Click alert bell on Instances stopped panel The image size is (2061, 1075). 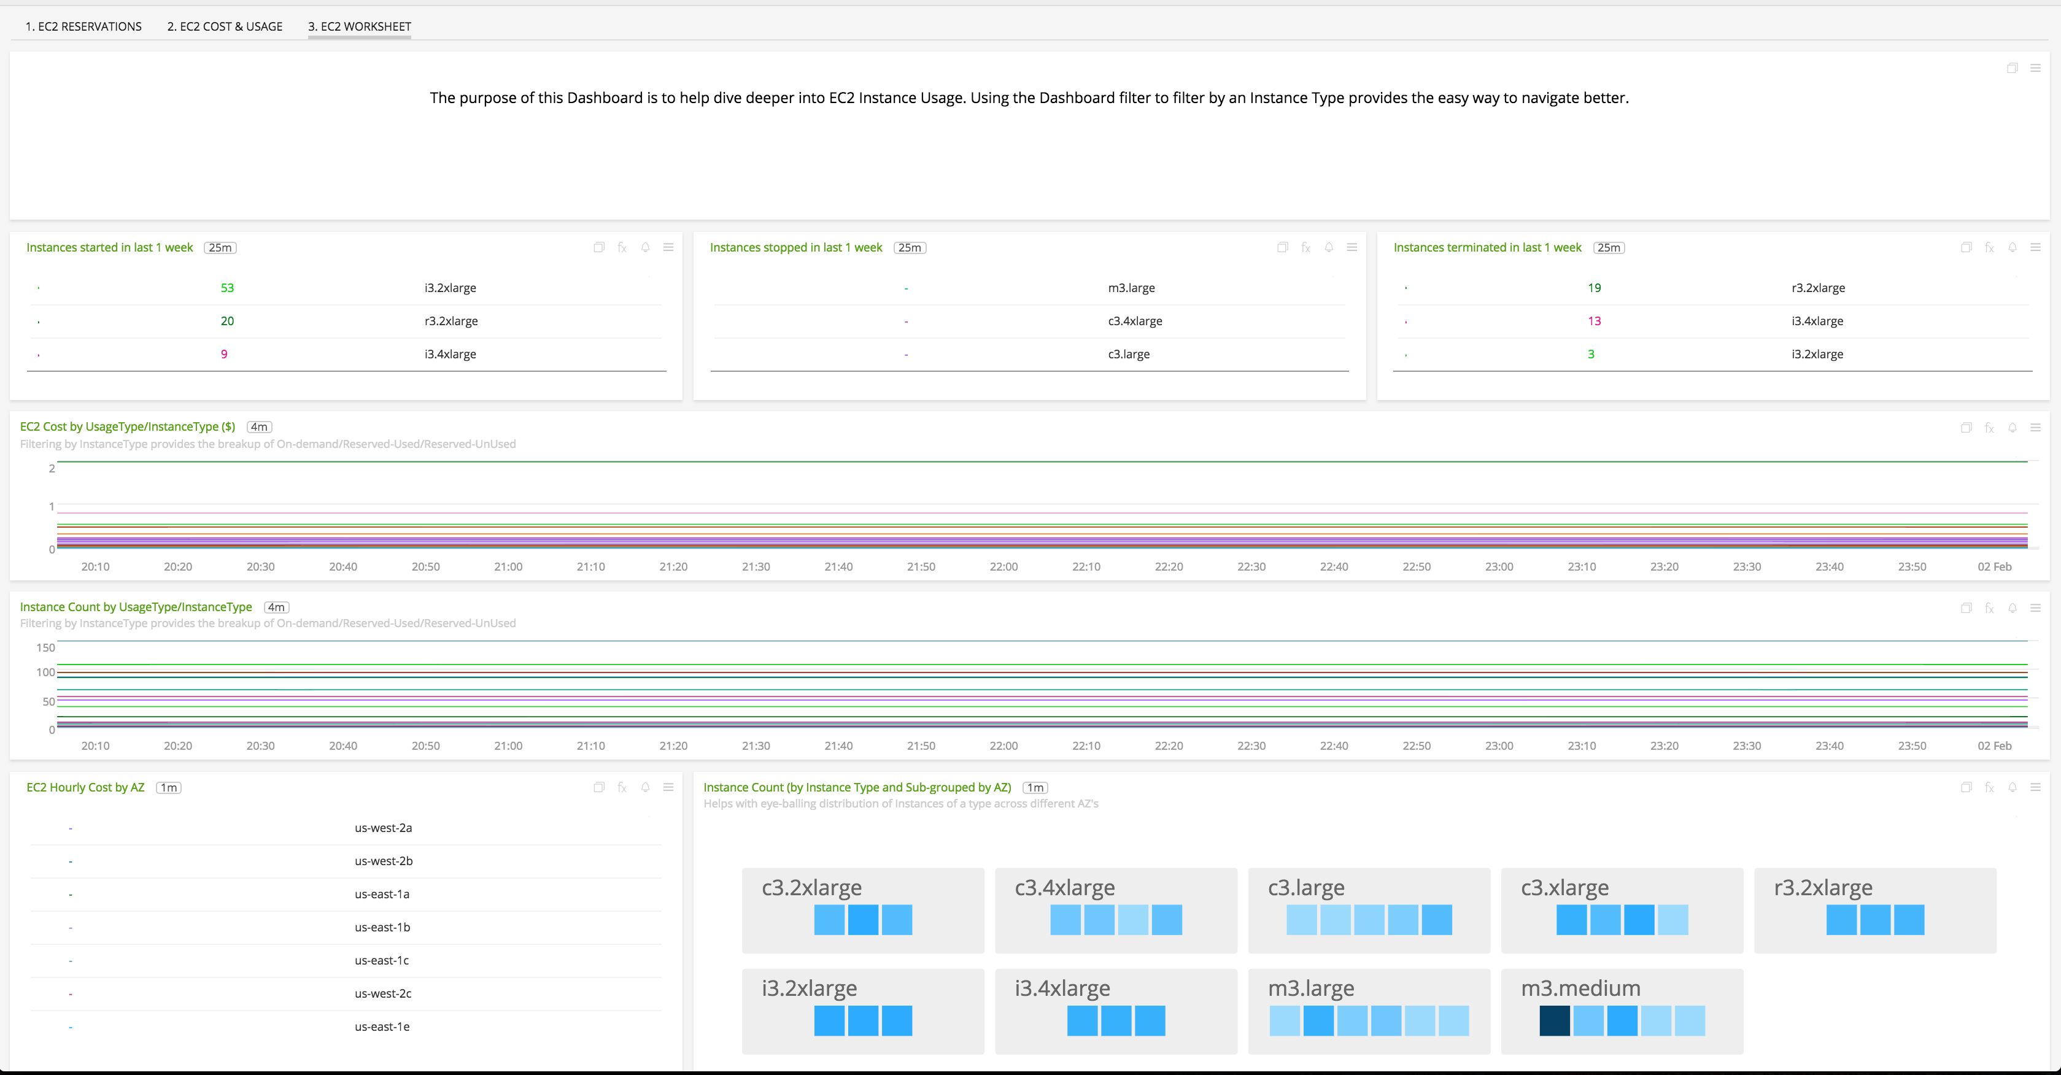point(1328,248)
